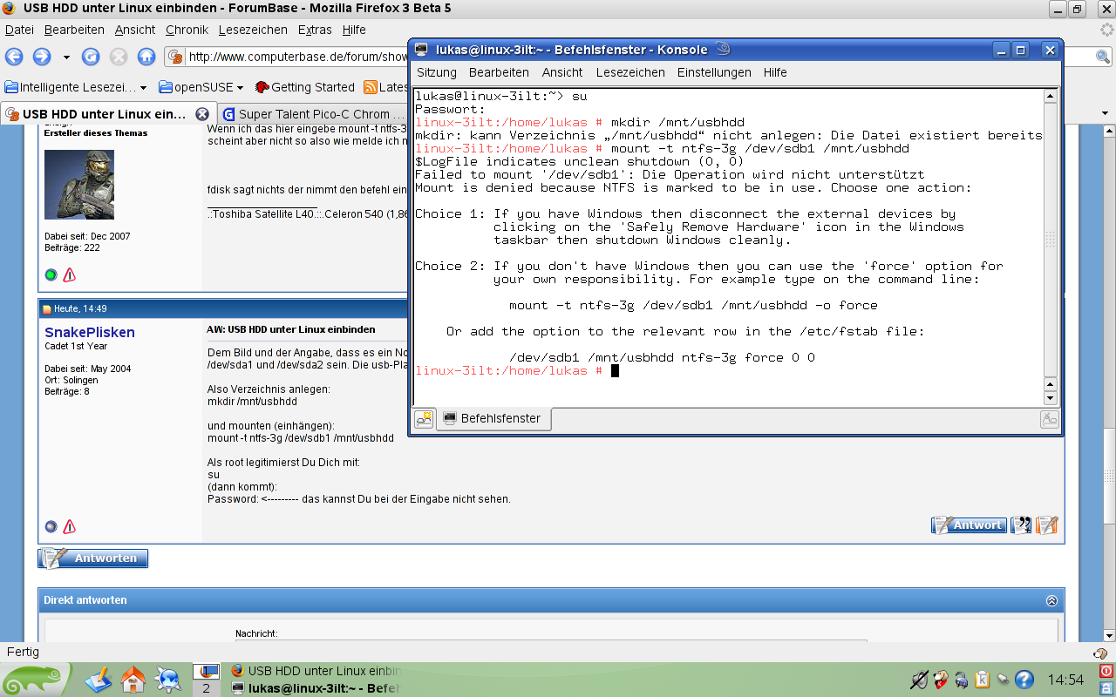
Task: Click the 14:54 clock in the panel
Action: click(x=1065, y=680)
